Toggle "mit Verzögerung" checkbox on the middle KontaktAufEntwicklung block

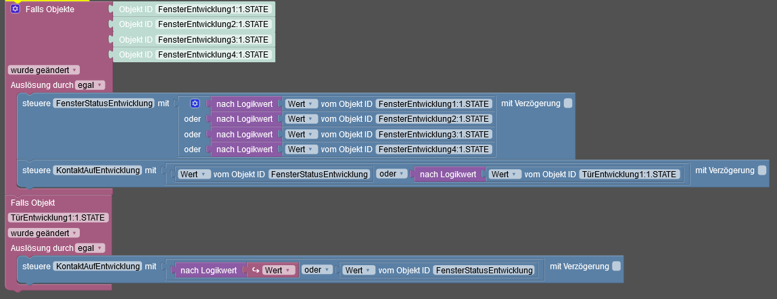point(762,170)
